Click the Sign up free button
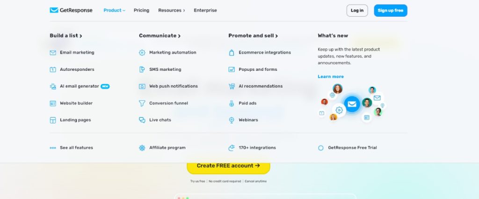Image resolution: width=479 pixels, height=199 pixels. pyautogui.click(x=391, y=10)
